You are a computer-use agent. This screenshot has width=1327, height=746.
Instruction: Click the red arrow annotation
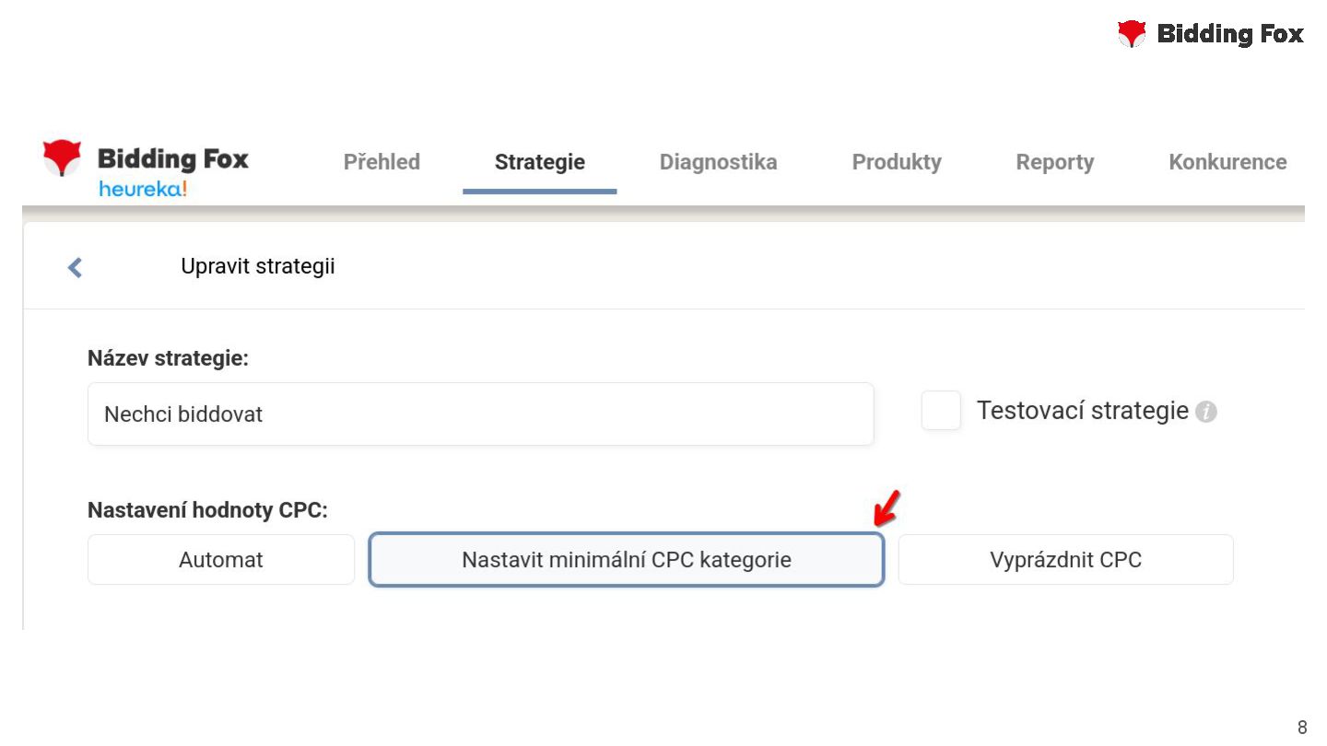pos(886,508)
